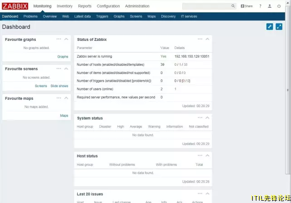Click the 'Disaster' column header
The image size is (291, 203).
(x=105, y=126)
